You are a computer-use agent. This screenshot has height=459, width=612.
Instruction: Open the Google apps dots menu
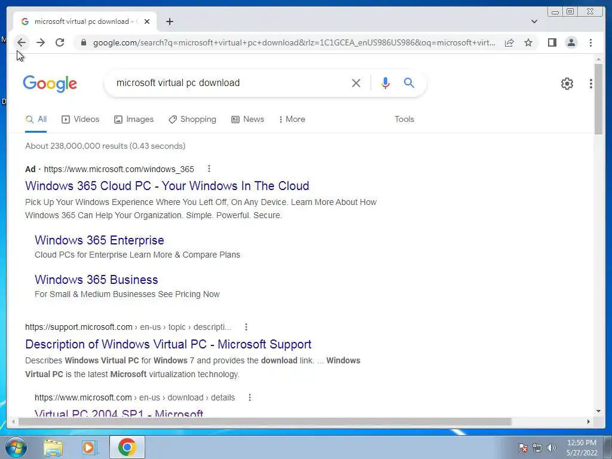tap(591, 84)
